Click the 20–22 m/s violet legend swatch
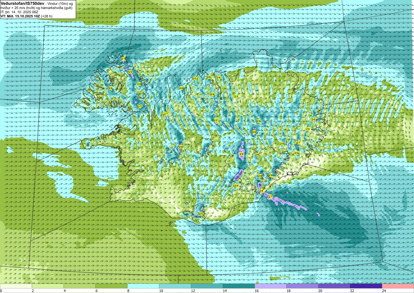 tap(334, 286)
